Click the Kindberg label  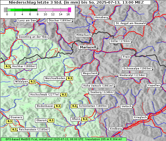tap(116, 129)
